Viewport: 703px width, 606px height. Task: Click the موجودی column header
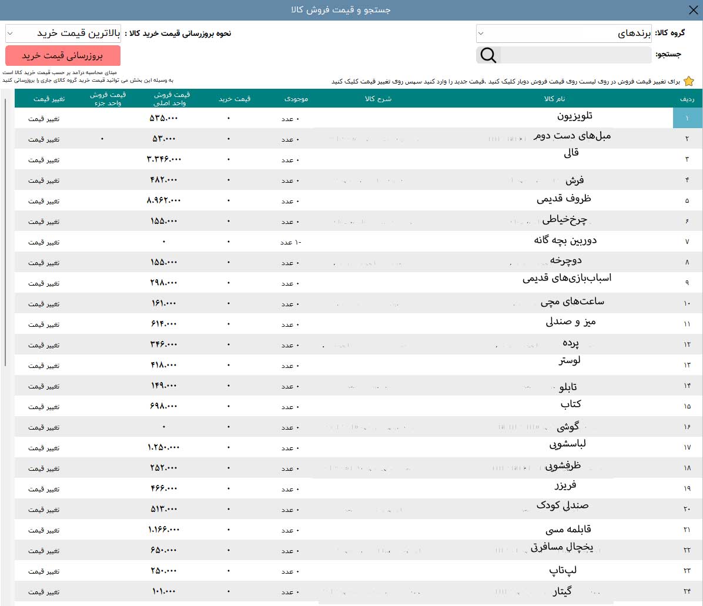[x=296, y=99]
